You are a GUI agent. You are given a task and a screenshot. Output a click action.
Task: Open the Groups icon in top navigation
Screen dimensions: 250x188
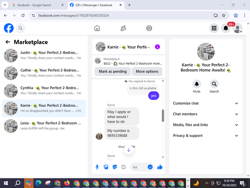click(149, 28)
